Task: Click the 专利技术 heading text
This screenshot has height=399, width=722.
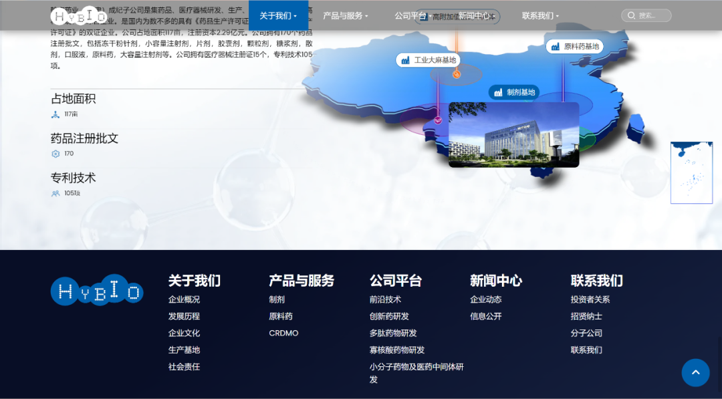Action: pyautogui.click(x=74, y=178)
